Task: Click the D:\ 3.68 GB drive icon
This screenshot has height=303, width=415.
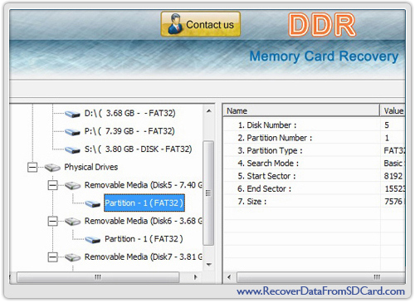Action: [x=72, y=114]
